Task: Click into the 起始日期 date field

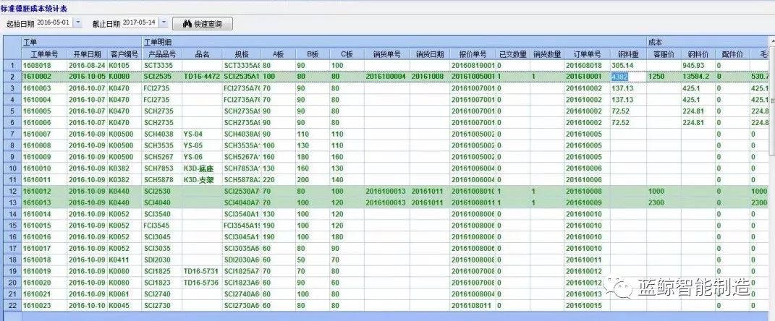Action: [x=54, y=23]
